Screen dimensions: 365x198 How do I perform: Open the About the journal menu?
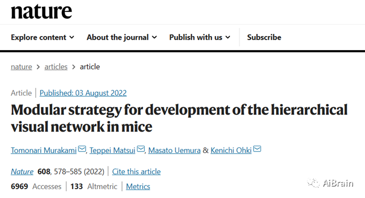tap(122, 37)
